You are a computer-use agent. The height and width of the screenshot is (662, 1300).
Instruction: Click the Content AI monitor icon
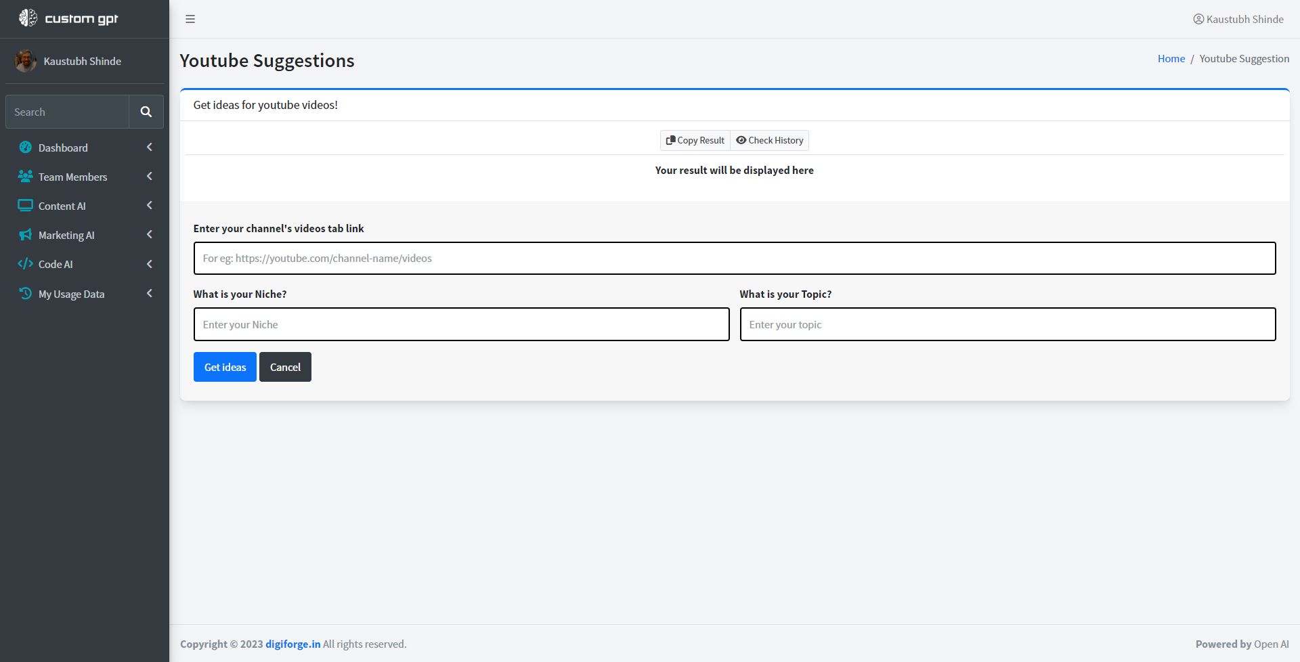click(26, 206)
